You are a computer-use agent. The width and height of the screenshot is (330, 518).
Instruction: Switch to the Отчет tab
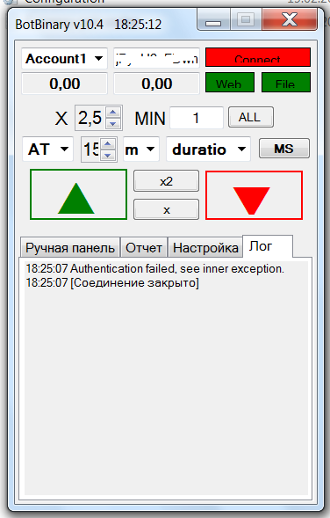tap(144, 247)
